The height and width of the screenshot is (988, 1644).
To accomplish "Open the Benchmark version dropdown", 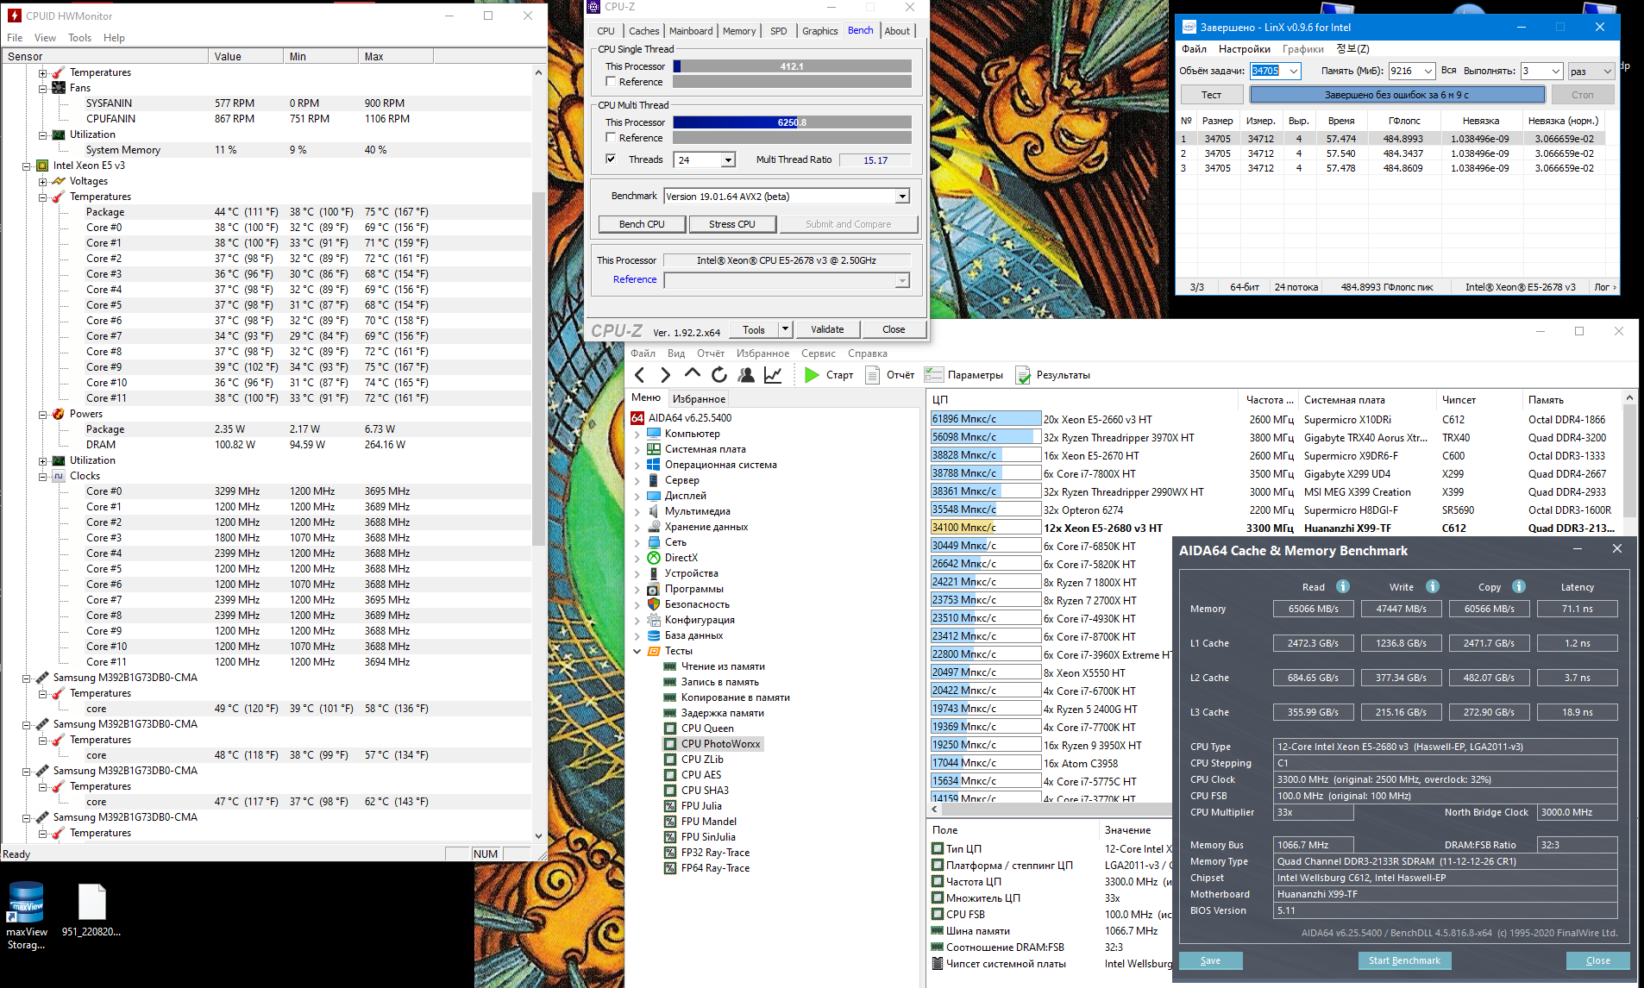I will pyautogui.click(x=902, y=197).
